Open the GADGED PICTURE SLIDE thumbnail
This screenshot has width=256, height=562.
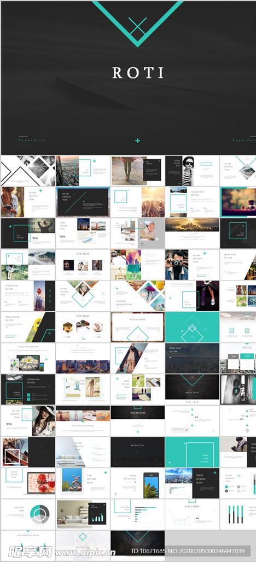(28, 358)
